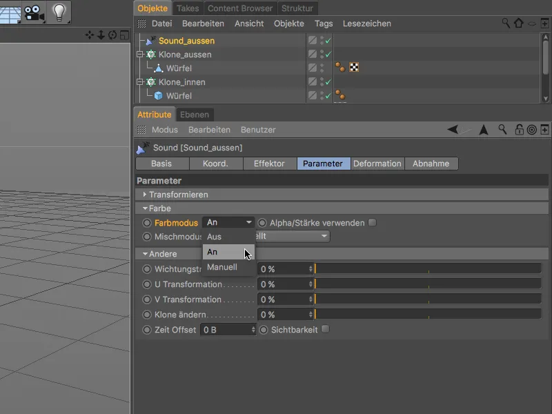Click the U Transformation slider track
The image size is (552, 414).
(x=428, y=284)
